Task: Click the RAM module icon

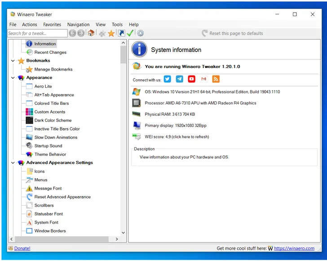Action: tap(137, 114)
